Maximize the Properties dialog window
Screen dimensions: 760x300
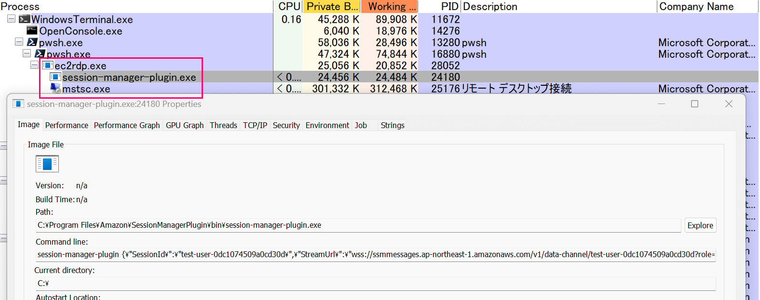pyautogui.click(x=694, y=104)
